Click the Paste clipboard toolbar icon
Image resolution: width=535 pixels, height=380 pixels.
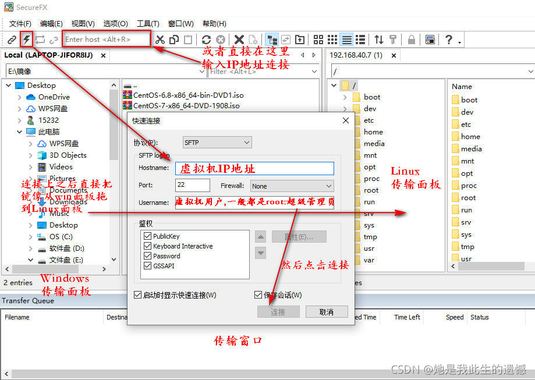(188, 40)
